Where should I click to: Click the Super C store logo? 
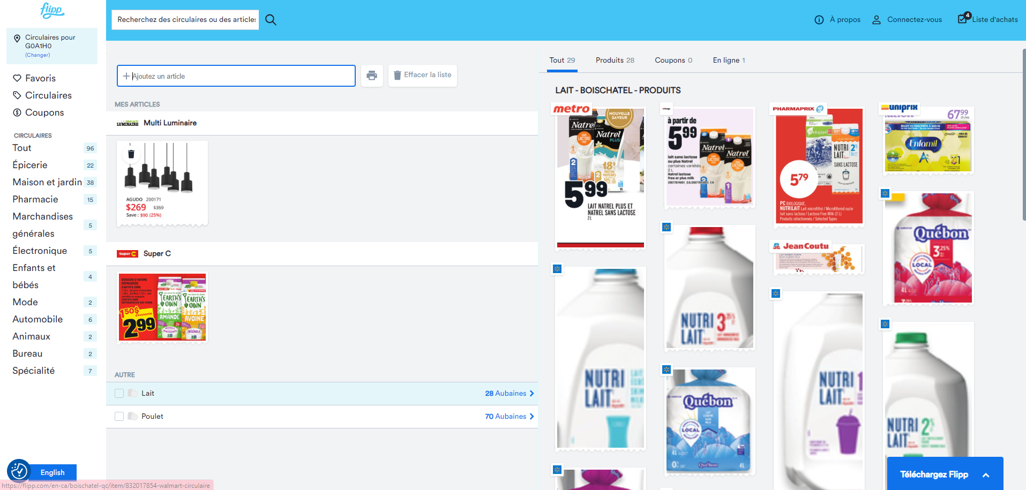tap(128, 254)
